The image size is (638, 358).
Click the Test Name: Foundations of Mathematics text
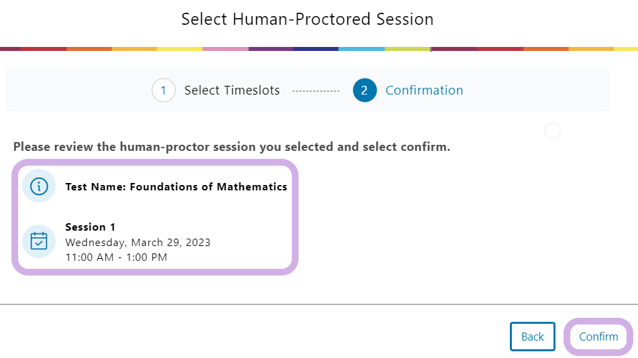[x=176, y=187]
